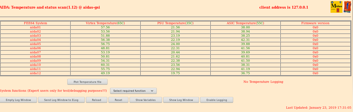Image resolution: width=353 pixels, height=112 pixels.
Task: Select the Firmware version column header
Action: tap(315, 23)
